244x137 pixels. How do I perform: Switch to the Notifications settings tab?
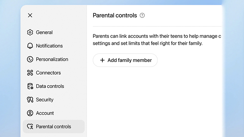[x=49, y=46]
